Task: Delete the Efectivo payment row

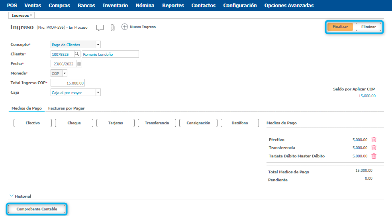Action: point(374,140)
